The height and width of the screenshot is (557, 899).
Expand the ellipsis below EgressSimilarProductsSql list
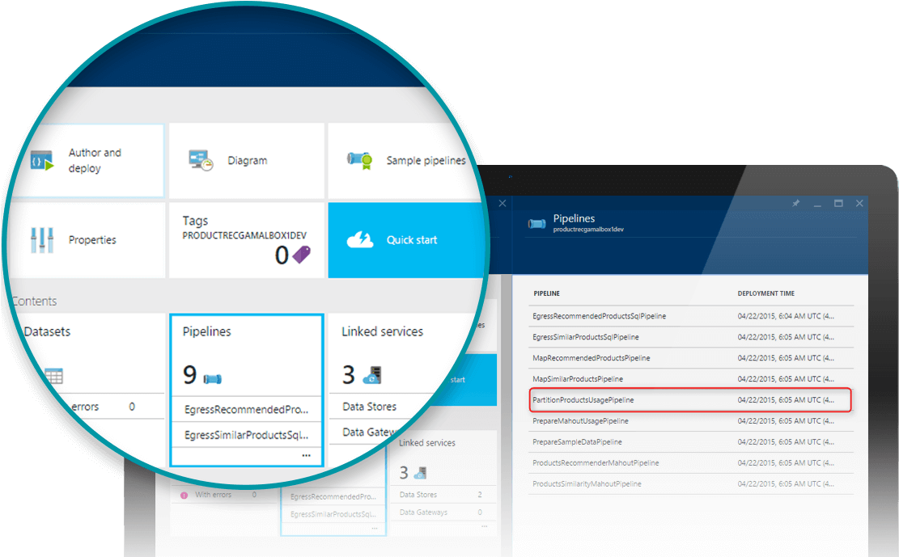pyautogui.click(x=374, y=529)
